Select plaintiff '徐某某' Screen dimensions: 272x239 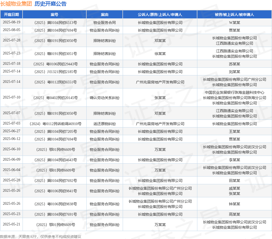point(160,54)
